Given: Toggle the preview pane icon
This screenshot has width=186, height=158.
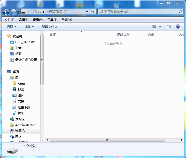Looking at the screenshot, I should click(x=169, y=27).
